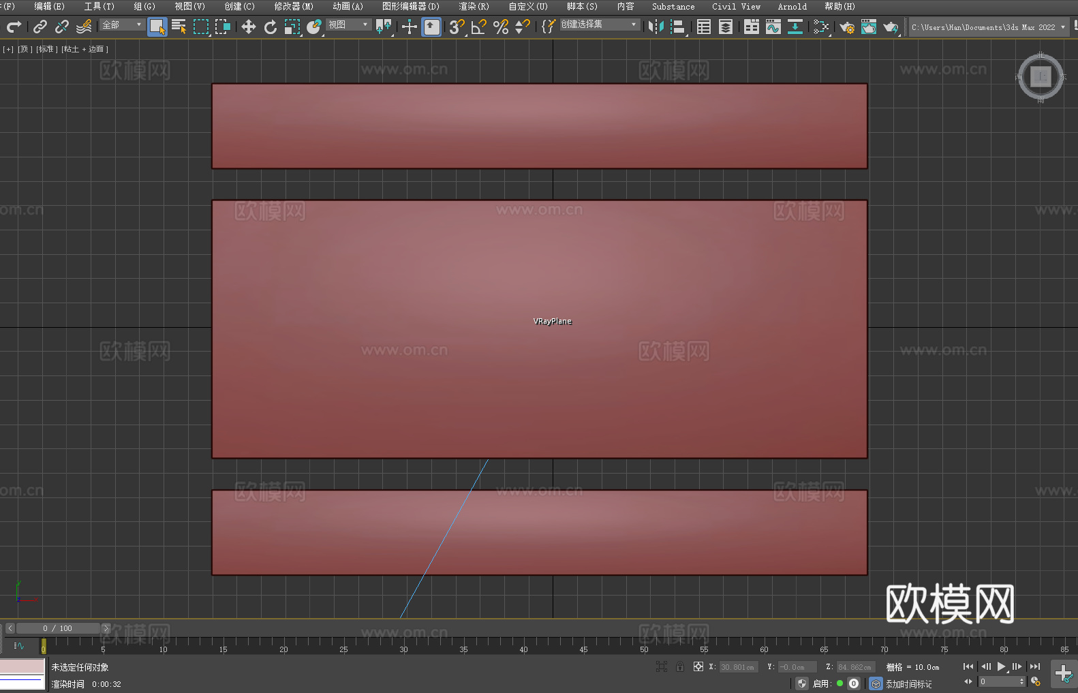Click the teal download-arrow toolbar icon
This screenshot has height=693, width=1078.
click(795, 27)
